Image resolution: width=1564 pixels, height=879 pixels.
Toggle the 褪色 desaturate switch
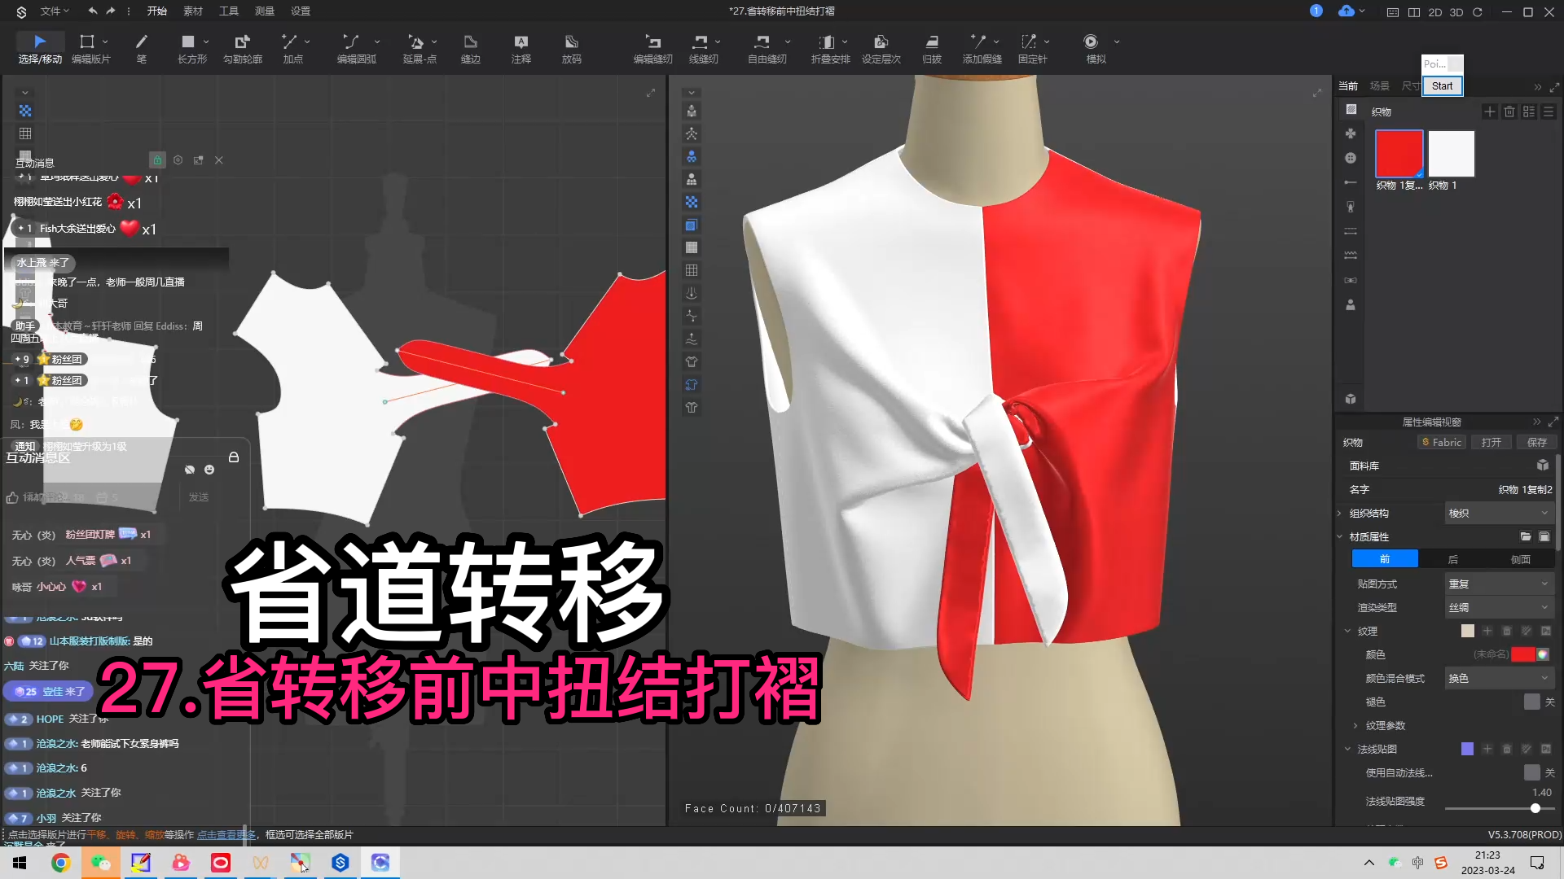pos(1532,702)
